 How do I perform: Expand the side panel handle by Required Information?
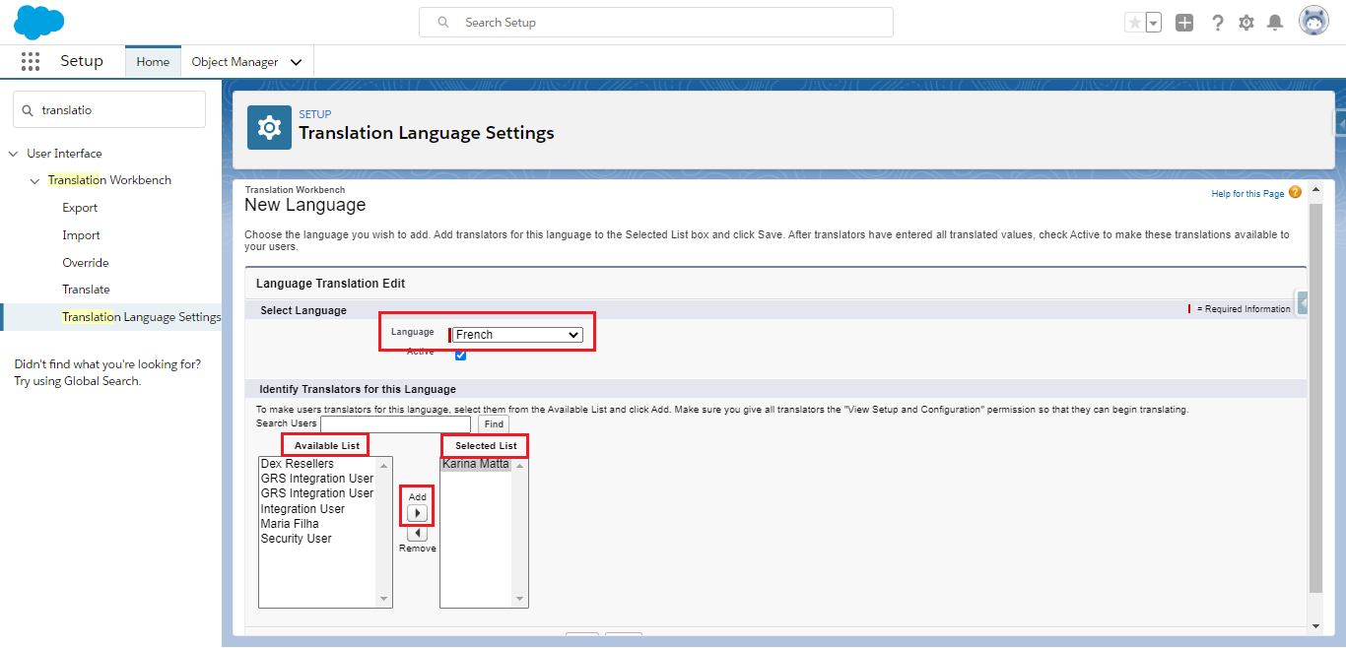click(x=1303, y=304)
